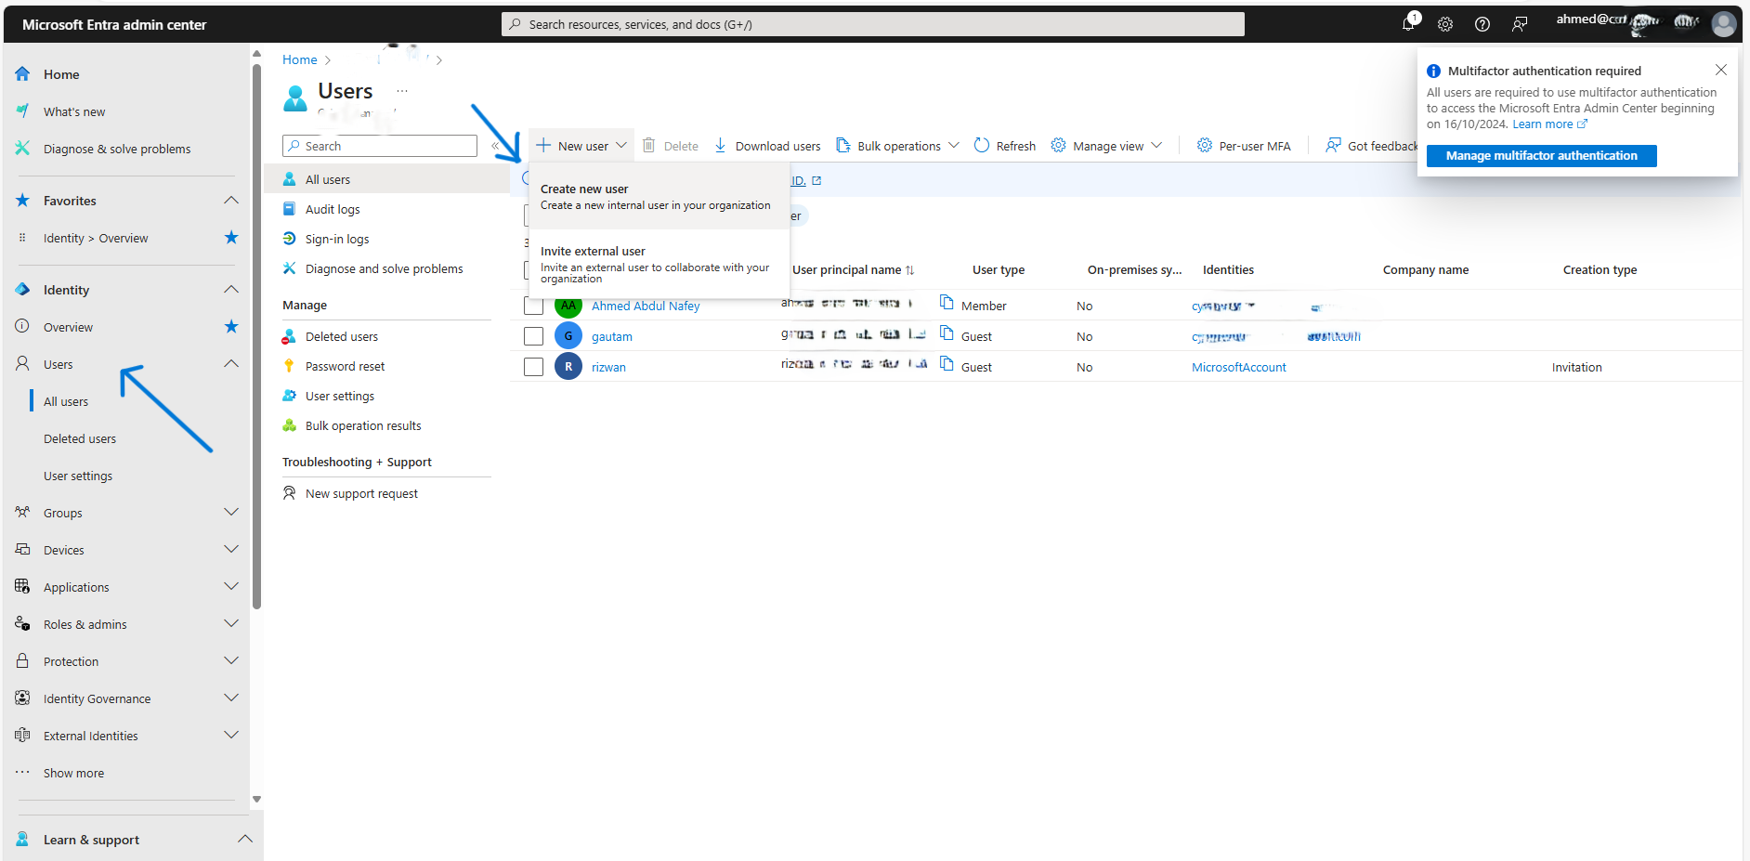Tick the checkbox beside rizwan
Image resolution: width=1750 pixels, height=861 pixels.
(533, 366)
